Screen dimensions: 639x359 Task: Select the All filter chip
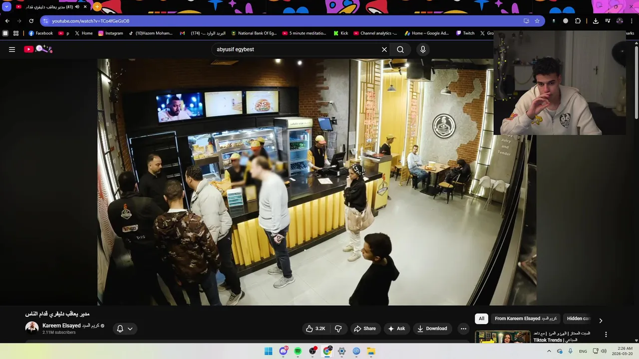(481, 319)
